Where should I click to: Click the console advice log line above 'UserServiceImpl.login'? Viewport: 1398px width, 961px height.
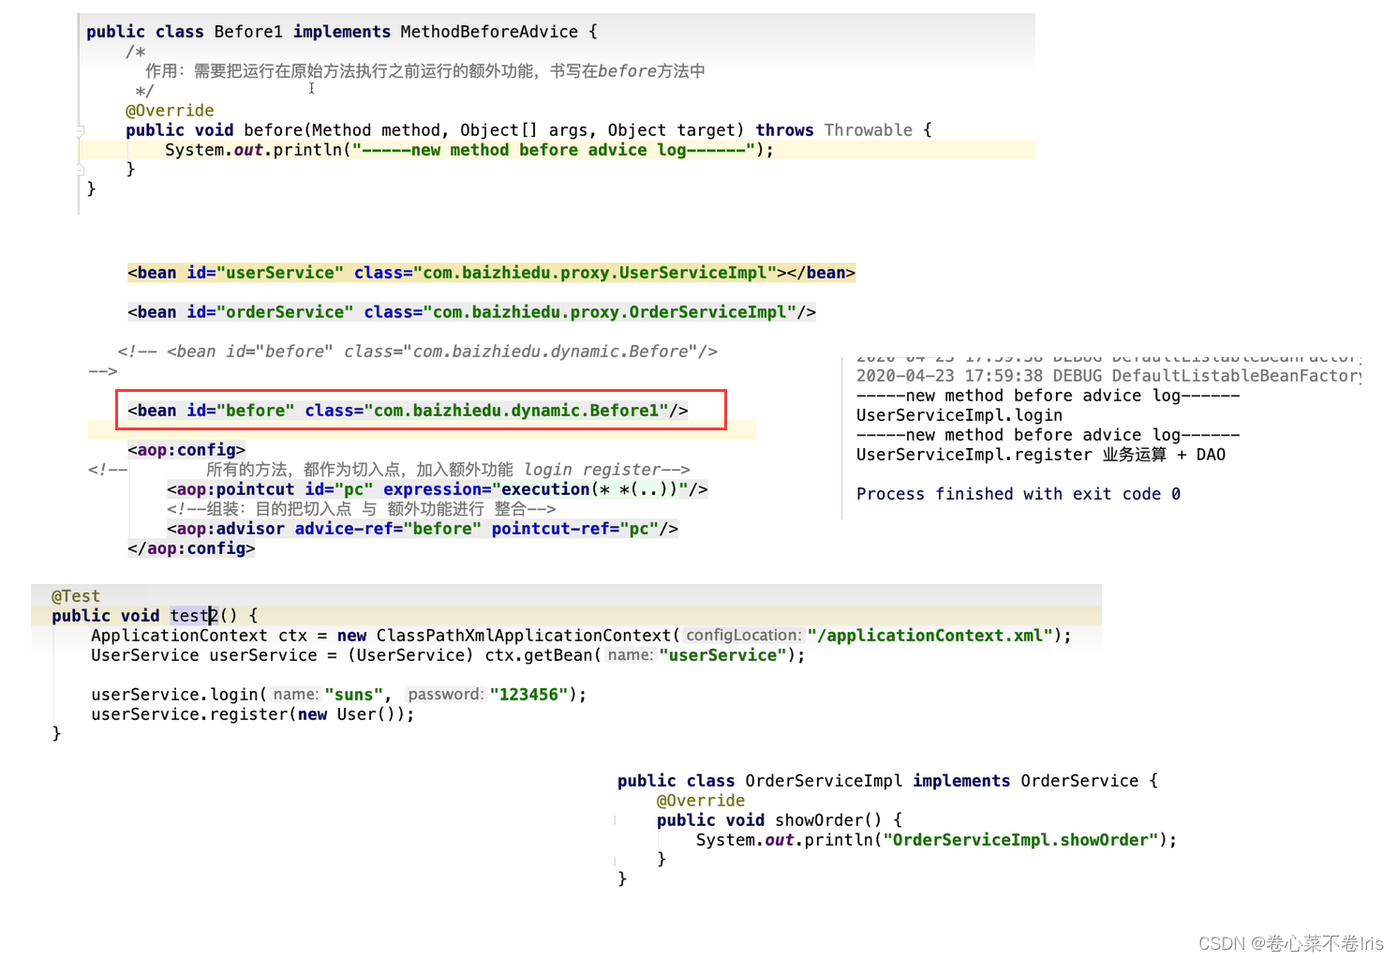[1048, 396]
